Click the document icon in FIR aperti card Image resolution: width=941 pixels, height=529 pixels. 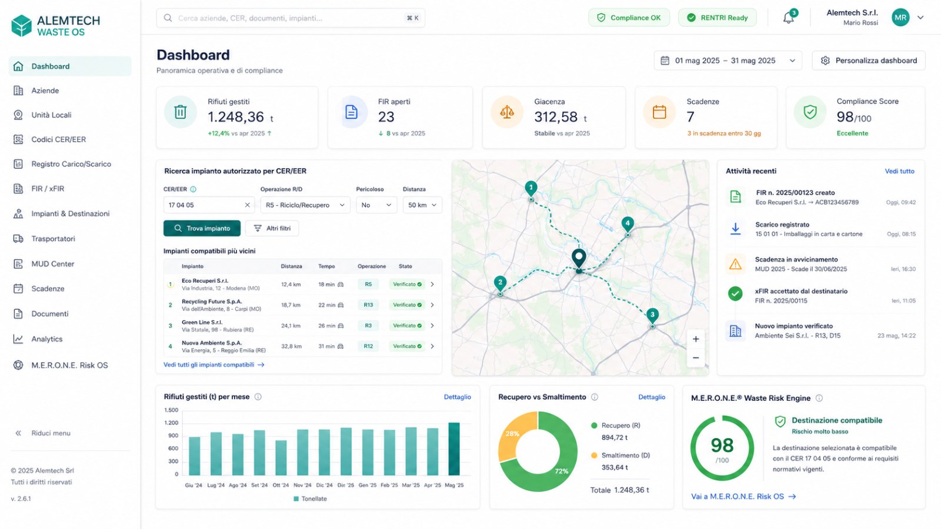click(351, 112)
